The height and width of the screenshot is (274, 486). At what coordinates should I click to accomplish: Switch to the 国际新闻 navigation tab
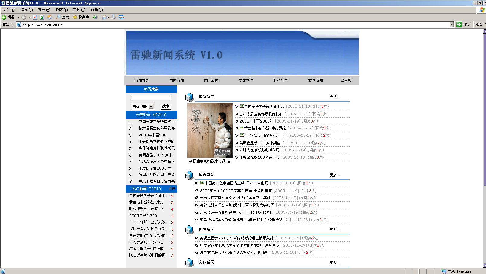tap(211, 80)
